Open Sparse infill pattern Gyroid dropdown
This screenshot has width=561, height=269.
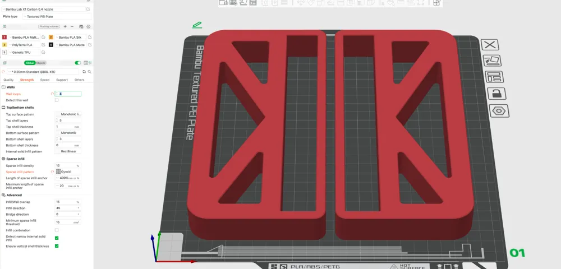(68, 172)
